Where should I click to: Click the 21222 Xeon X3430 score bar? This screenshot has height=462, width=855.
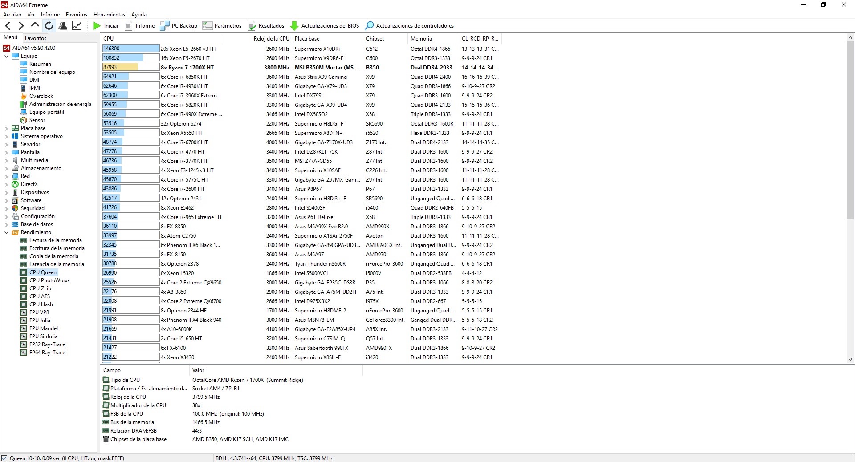click(x=131, y=357)
